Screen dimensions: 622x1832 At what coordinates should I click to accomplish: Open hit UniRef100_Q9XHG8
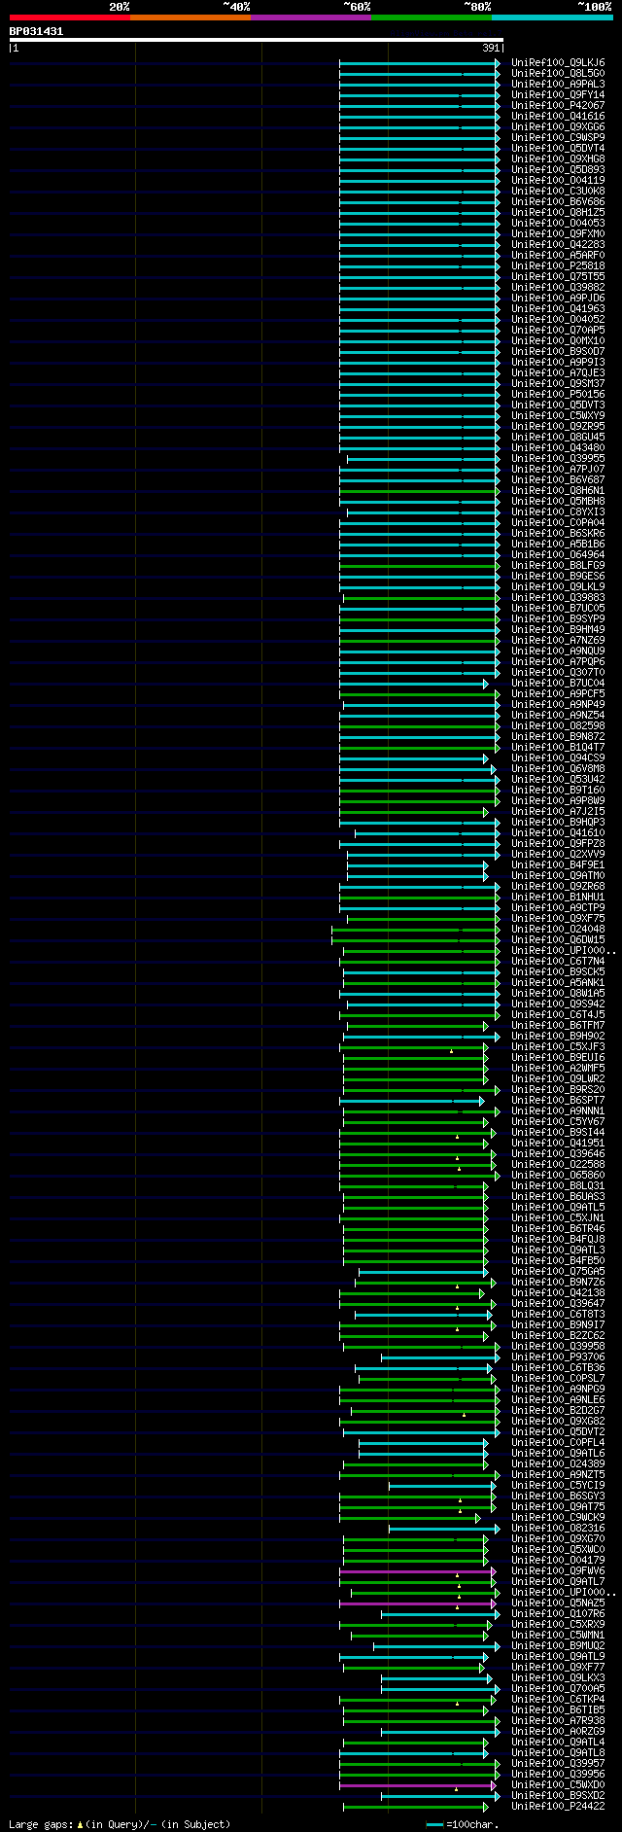pyautogui.click(x=558, y=159)
